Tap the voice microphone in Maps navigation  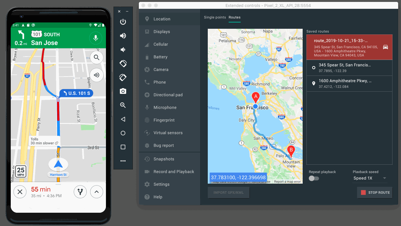96,38
